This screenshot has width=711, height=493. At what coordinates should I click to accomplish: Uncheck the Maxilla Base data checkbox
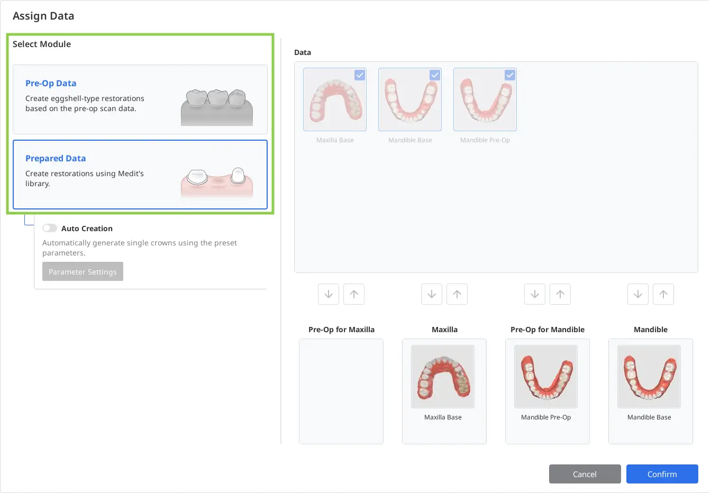coord(360,75)
